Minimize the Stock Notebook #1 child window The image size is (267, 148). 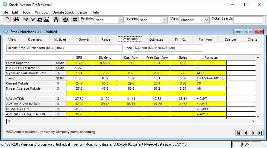pyautogui.click(x=238, y=32)
